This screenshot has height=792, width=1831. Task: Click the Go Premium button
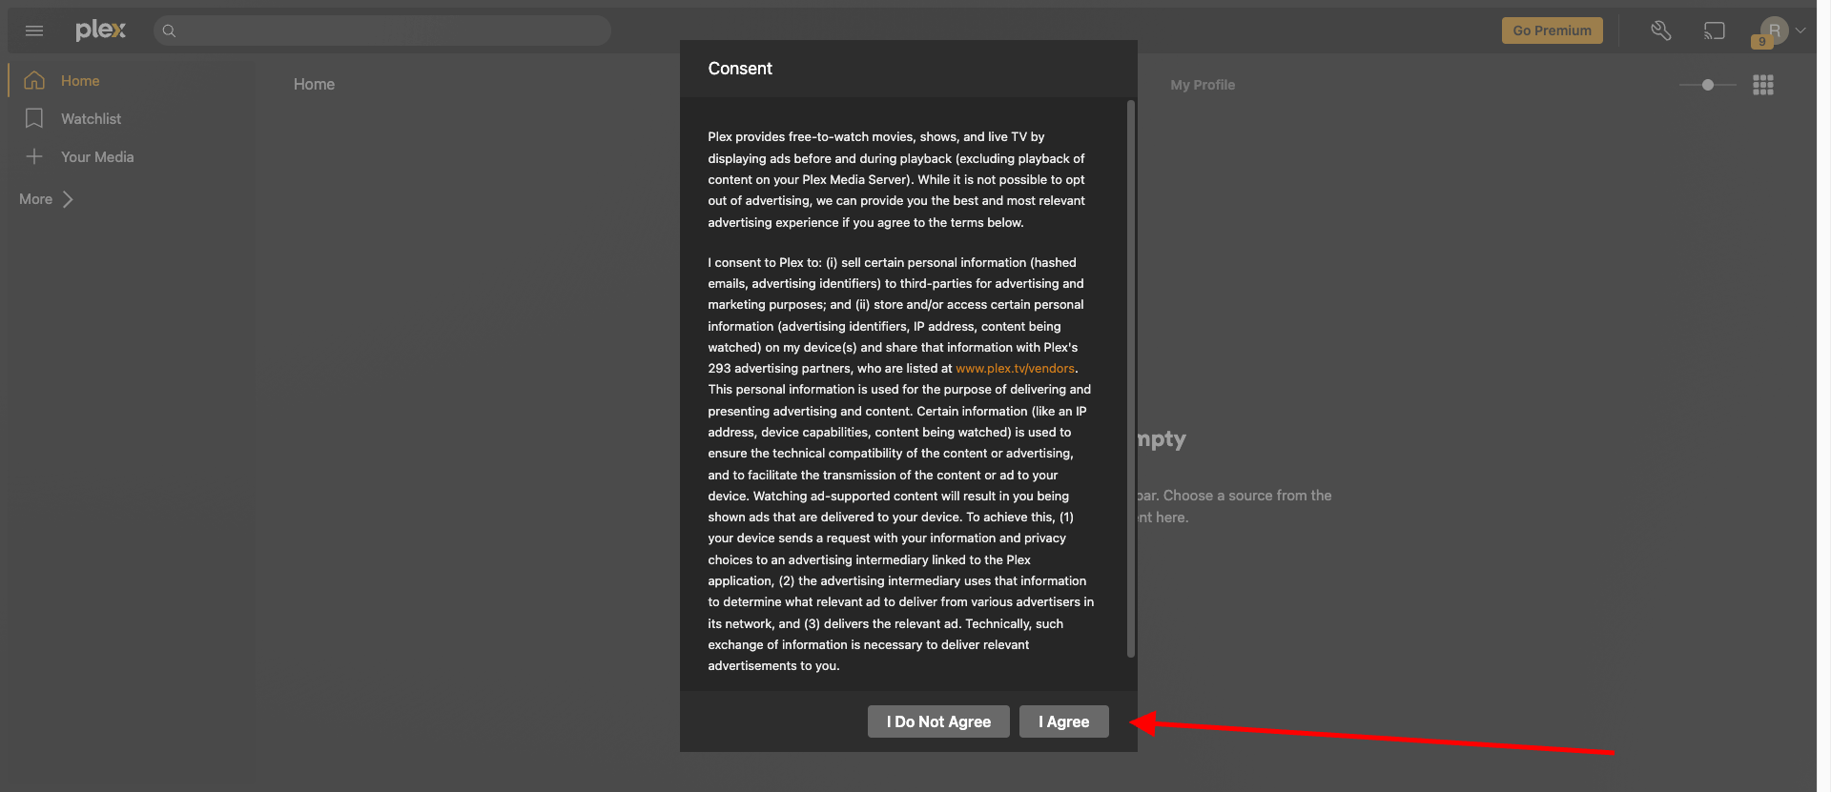point(1552,30)
